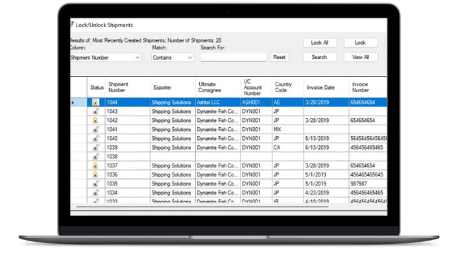Sort by the UC Account Number header
Screen dimensions: 454x253
pyautogui.click(x=256, y=87)
